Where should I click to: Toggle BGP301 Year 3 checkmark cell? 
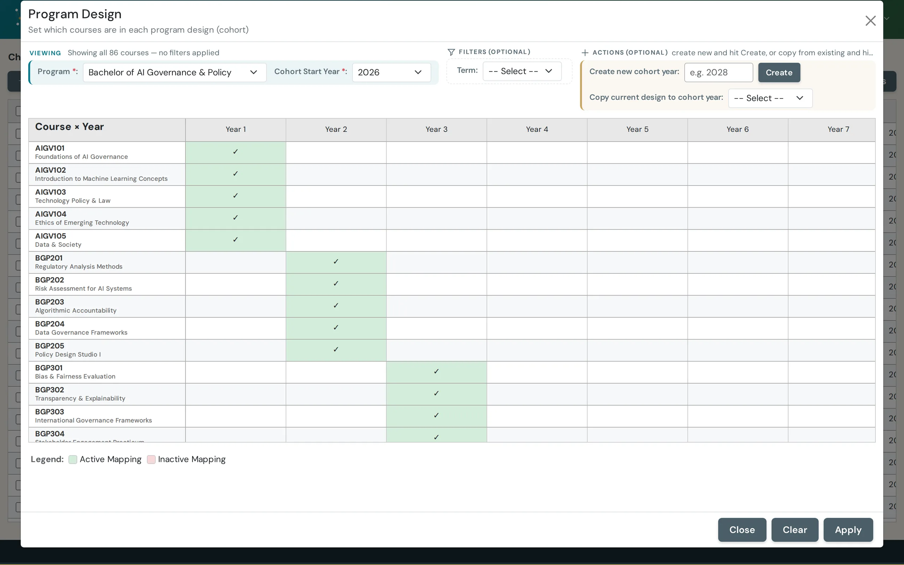(437, 372)
